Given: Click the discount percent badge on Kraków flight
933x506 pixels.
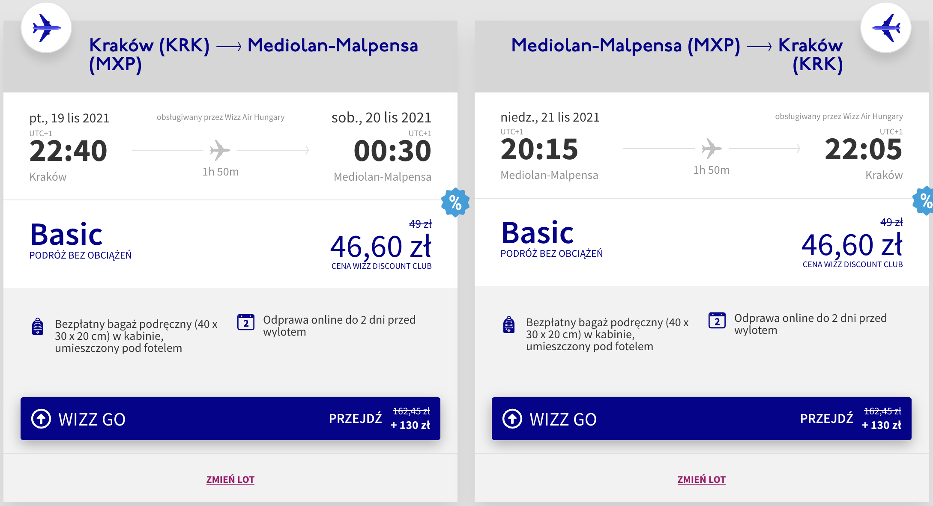Looking at the screenshot, I should 455,202.
